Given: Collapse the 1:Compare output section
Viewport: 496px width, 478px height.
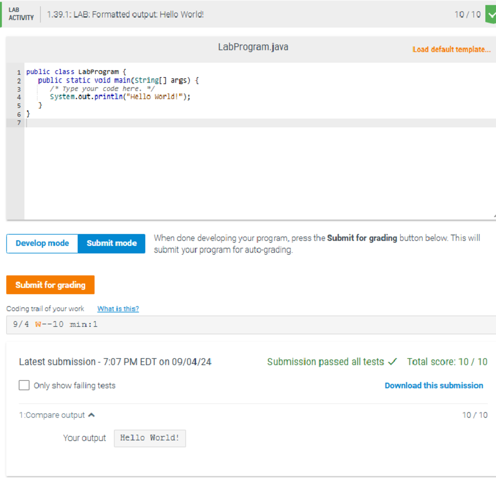Looking at the screenshot, I should (92, 415).
